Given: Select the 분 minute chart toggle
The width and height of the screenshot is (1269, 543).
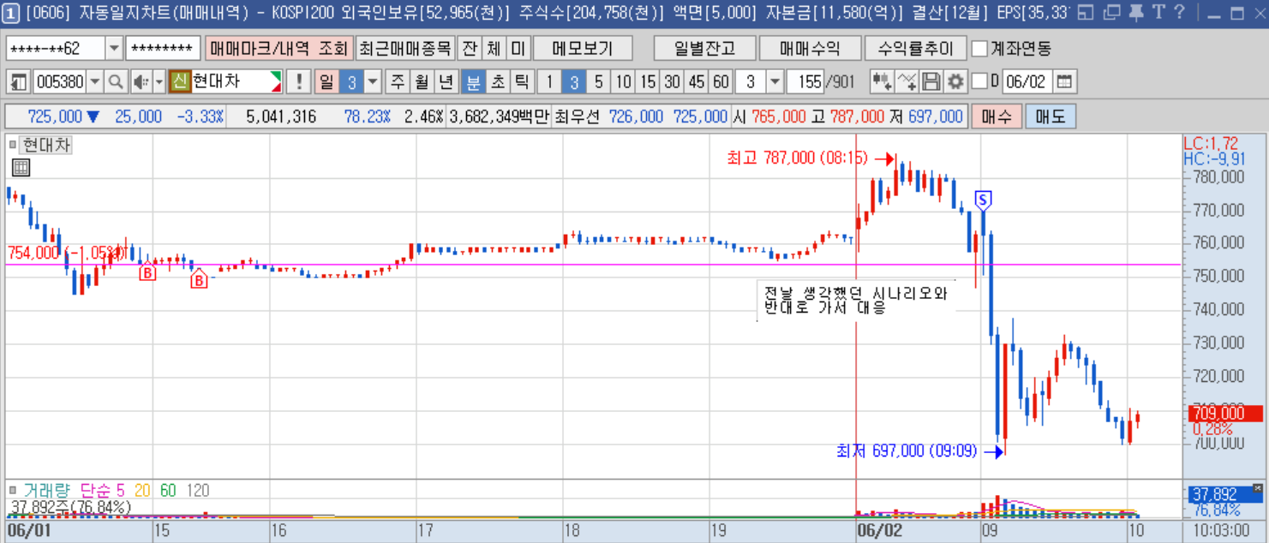Looking at the screenshot, I should (472, 82).
